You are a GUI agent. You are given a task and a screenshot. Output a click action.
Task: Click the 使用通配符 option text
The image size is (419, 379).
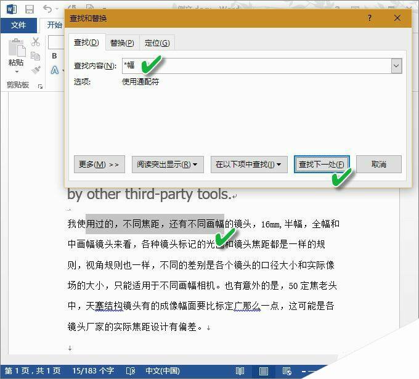pyautogui.click(x=140, y=81)
